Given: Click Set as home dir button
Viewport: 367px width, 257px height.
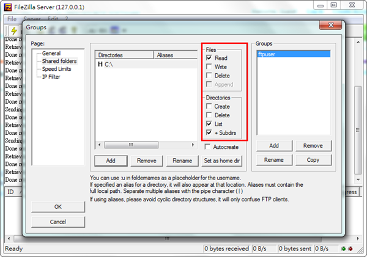Looking at the screenshot, I should [x=221, y=161].
